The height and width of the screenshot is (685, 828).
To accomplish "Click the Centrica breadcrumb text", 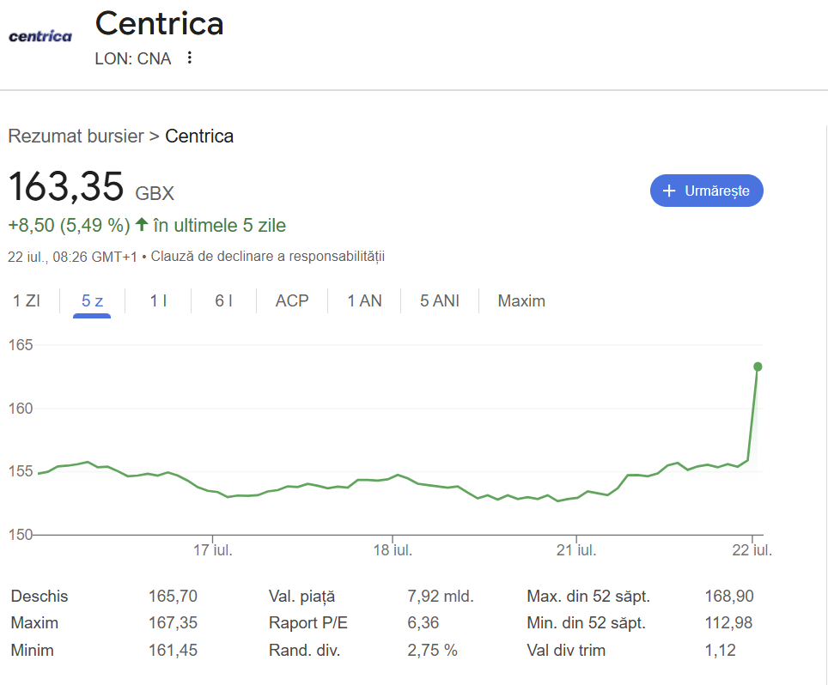I will (199, 136).
